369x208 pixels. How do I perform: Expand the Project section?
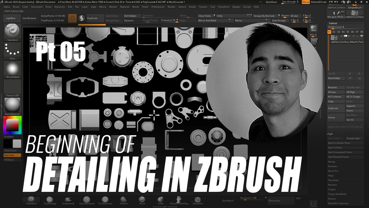point(332,190)
